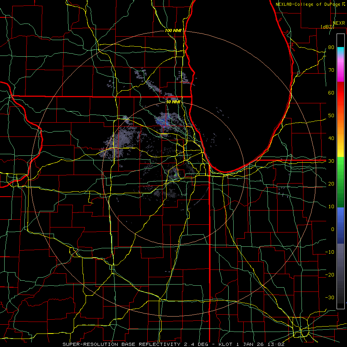Click the red section of the color bar
Screen dimensions: 347x347
[x=340, y=93]
